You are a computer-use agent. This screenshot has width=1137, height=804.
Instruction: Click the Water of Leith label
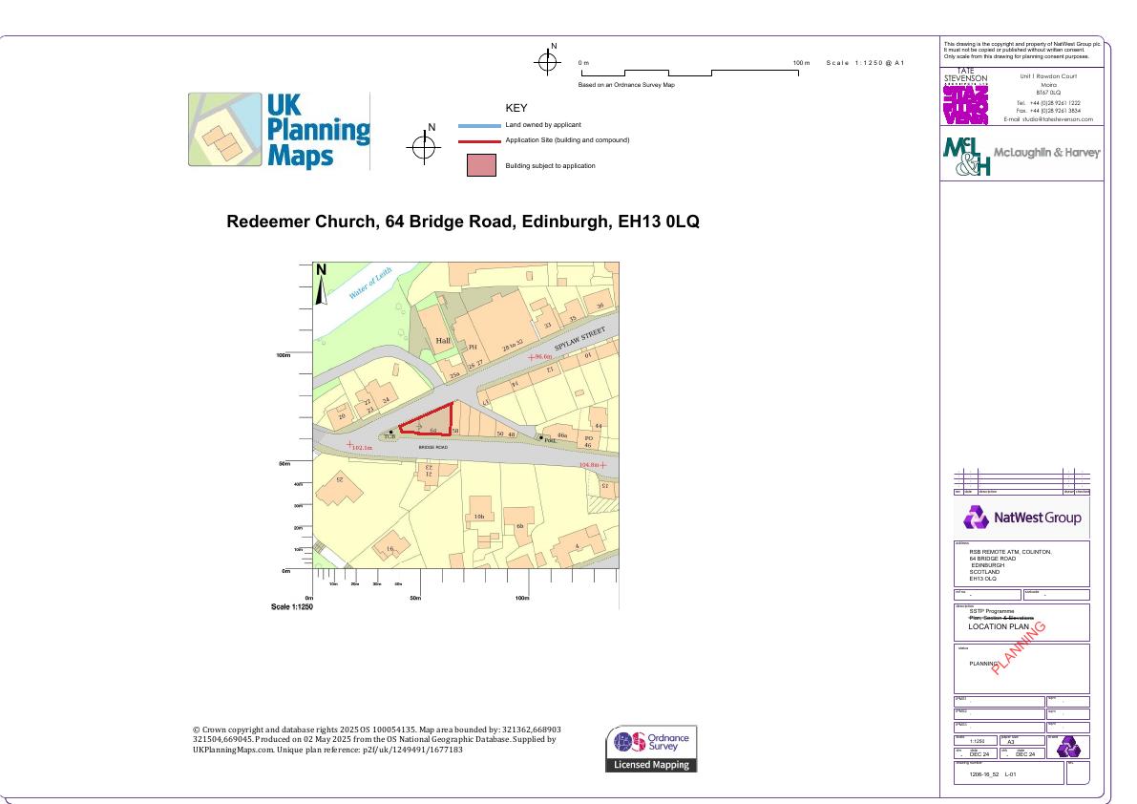[369, 285]
